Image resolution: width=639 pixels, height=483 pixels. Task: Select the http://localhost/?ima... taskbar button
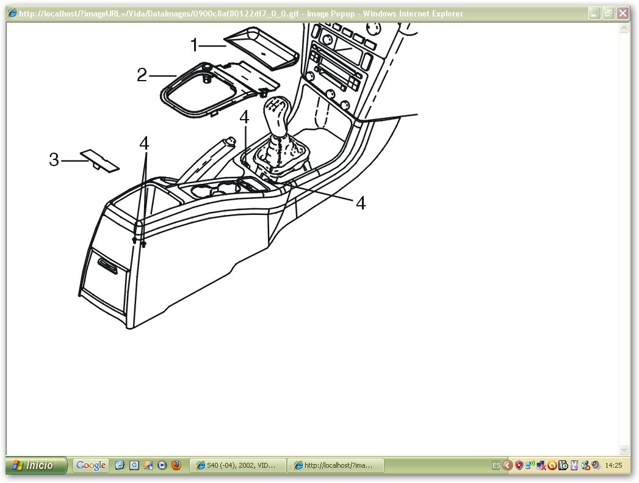pyautogui.click(x=335, y=465)
